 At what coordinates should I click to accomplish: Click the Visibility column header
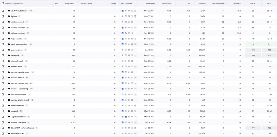click(237, 3)
